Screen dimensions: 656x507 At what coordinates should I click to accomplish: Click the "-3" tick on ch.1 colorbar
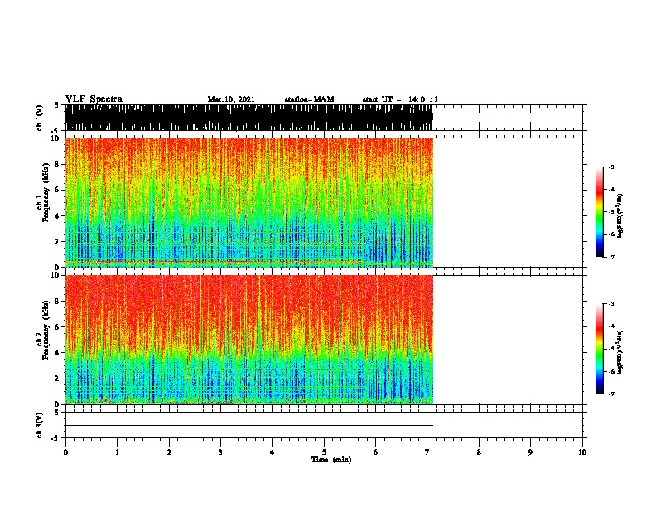pyautogui.click(x=610, y=167)
